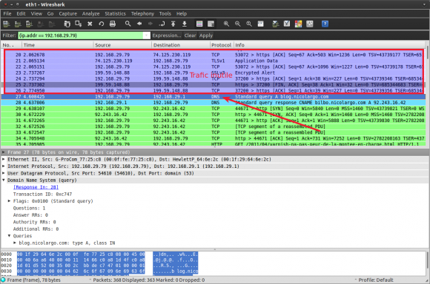The image size is (430, 284).
Task: Open help via blue question icon
Action: point(325,24)
